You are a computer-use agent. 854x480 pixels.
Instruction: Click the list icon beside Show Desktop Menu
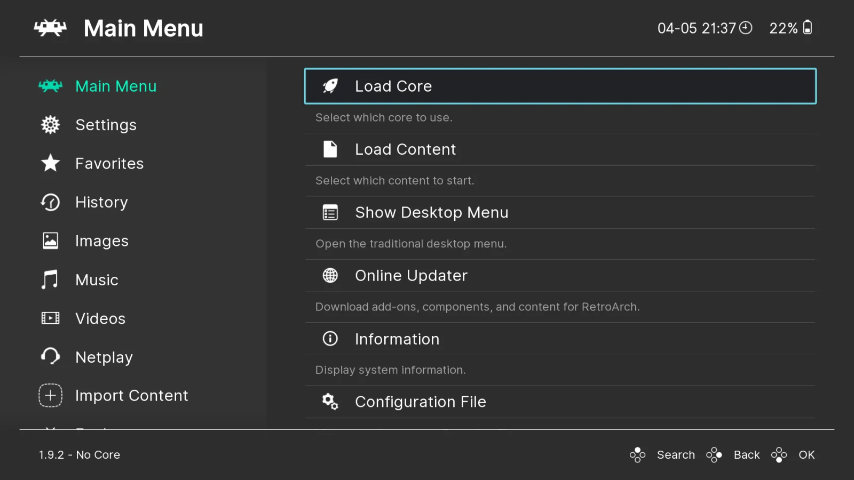click(x=330, y=212)
